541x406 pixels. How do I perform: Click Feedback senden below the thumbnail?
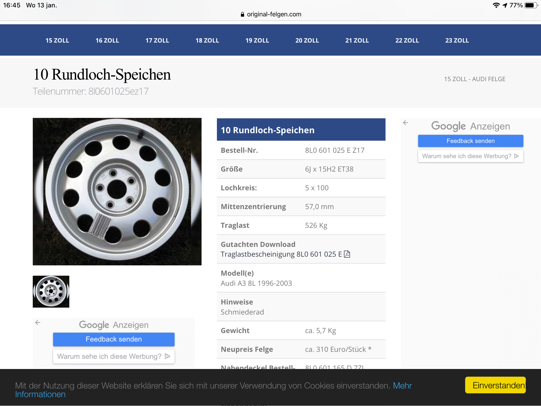pyautogui.click(x=114, y=339)
